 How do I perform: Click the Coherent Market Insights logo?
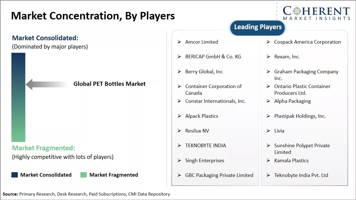[316, 13]
